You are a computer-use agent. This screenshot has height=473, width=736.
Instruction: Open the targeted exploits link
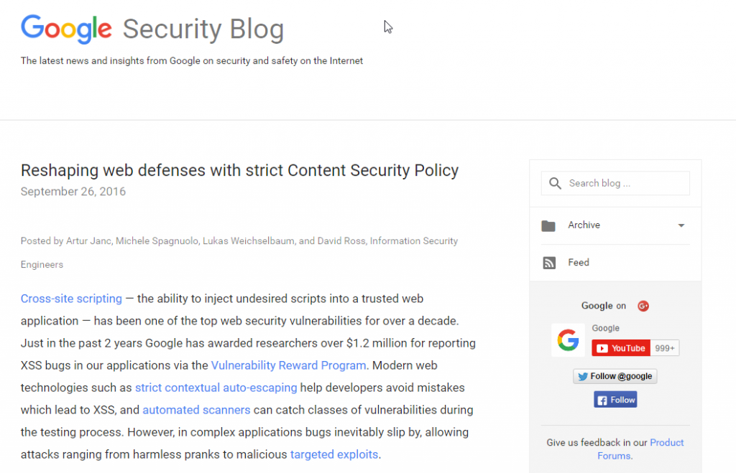click(x=334, y=454)
